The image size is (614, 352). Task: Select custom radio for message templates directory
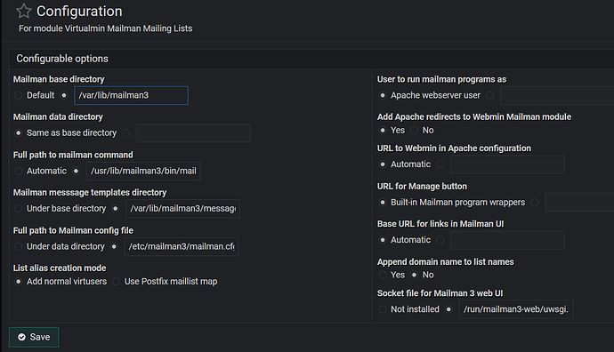pos(116,209)
